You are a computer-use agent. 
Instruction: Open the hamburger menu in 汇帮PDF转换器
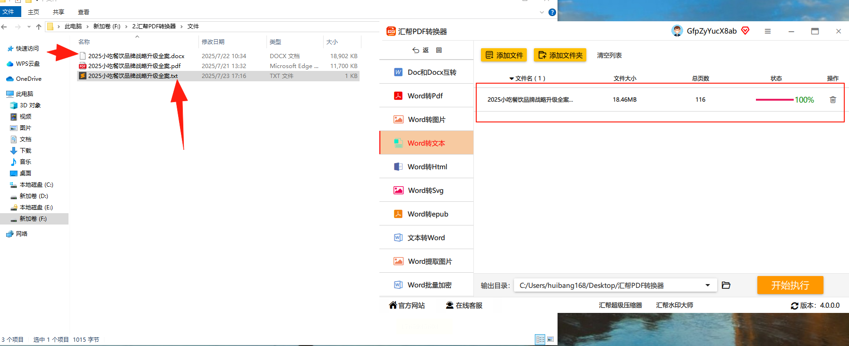[x=768, y=31]
